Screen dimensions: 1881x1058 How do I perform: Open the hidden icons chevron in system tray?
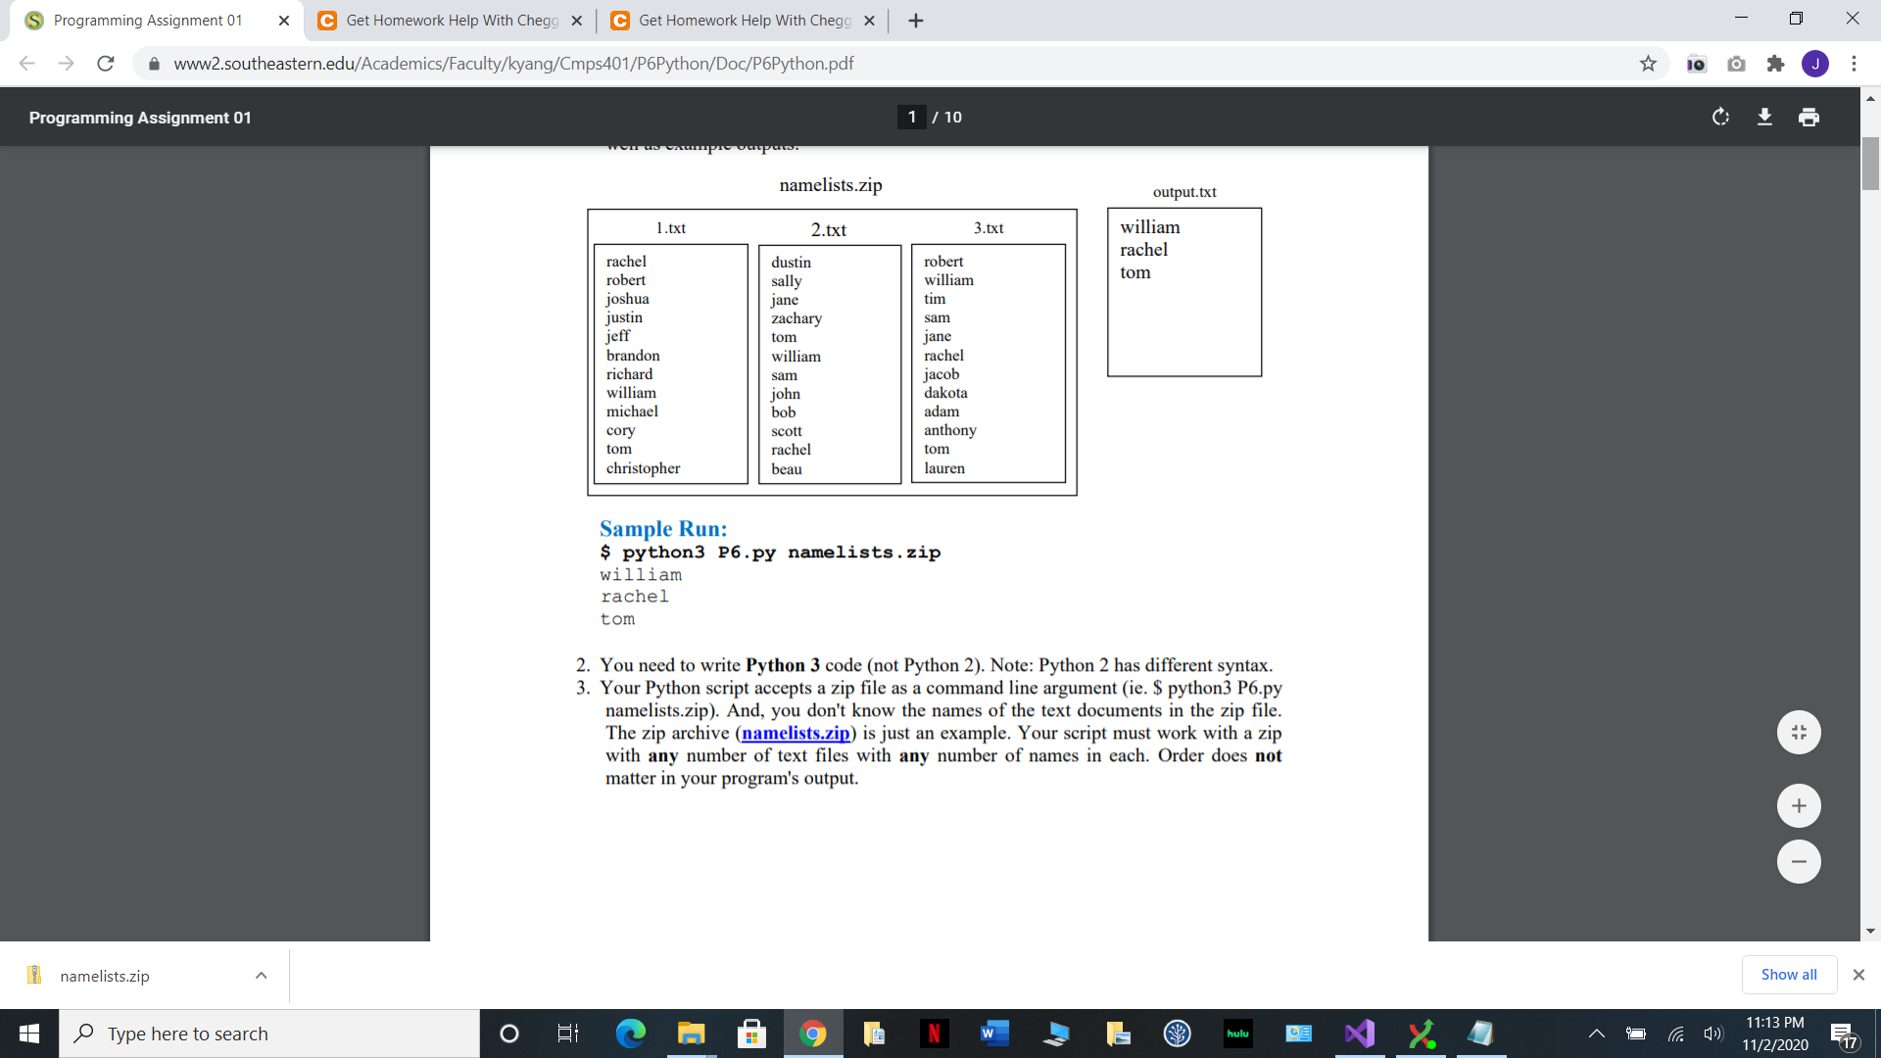tap(1595, 1033)
